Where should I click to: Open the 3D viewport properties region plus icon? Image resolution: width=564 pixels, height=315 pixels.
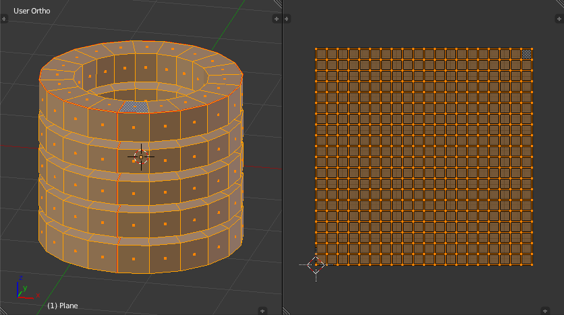(x=276, y=19)
